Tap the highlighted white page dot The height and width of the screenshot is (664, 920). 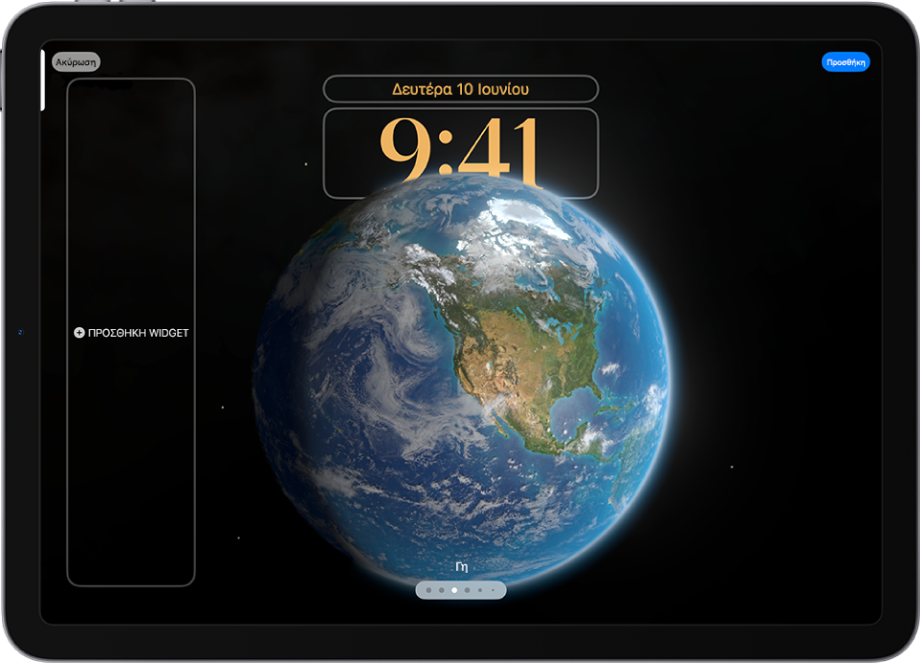[454, 590]
